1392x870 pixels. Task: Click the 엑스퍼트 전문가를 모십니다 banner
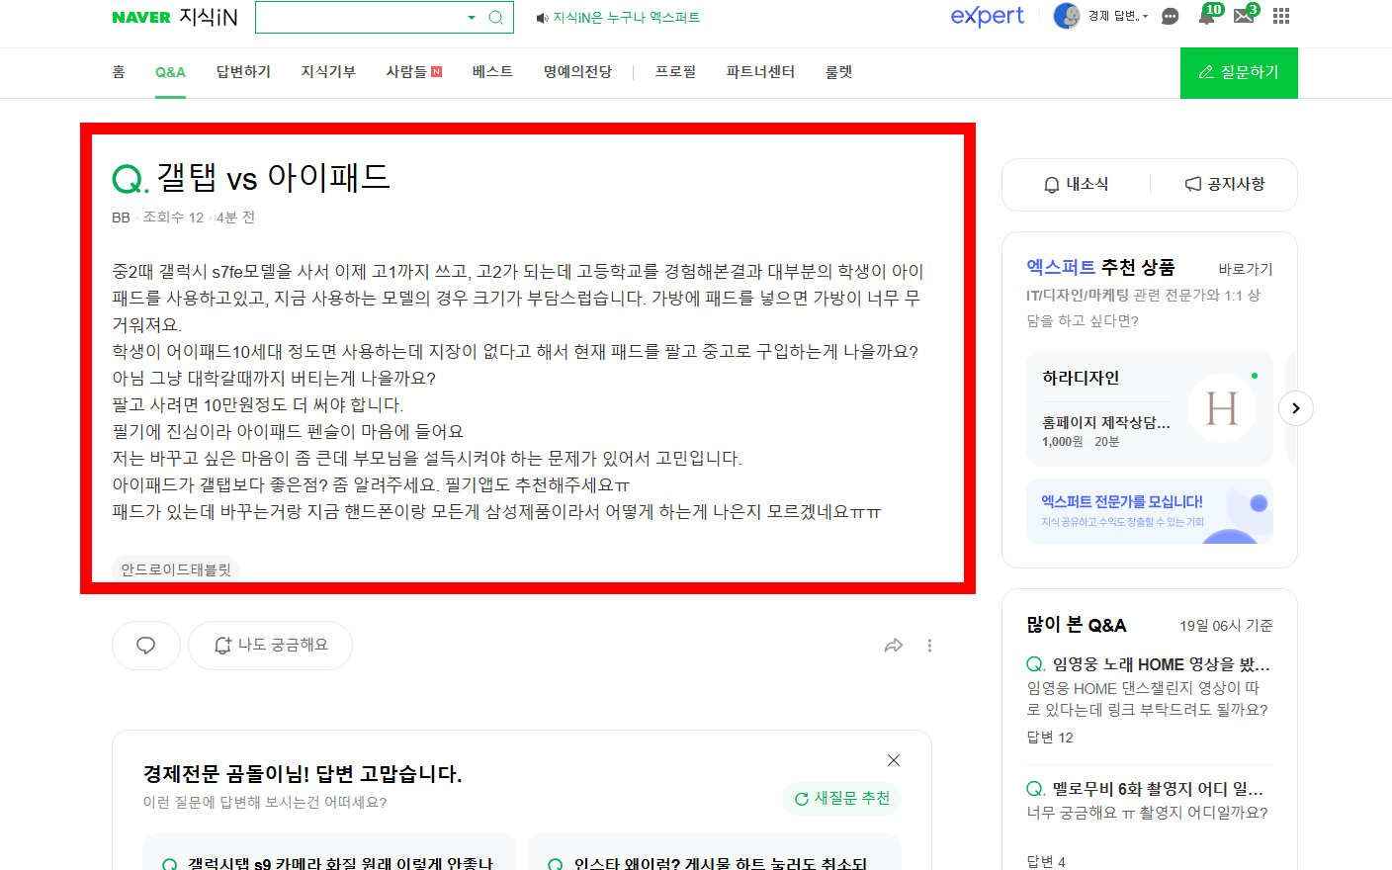click(1150, 511)
